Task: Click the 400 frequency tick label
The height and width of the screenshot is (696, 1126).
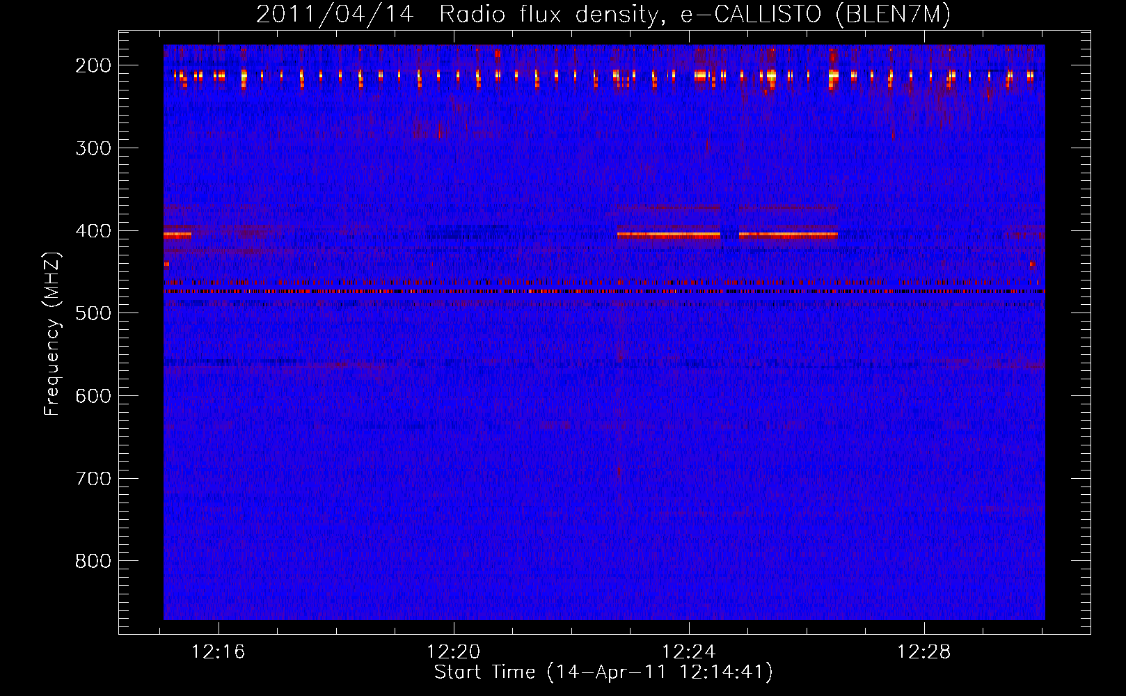Action: (x=93, y=231)
